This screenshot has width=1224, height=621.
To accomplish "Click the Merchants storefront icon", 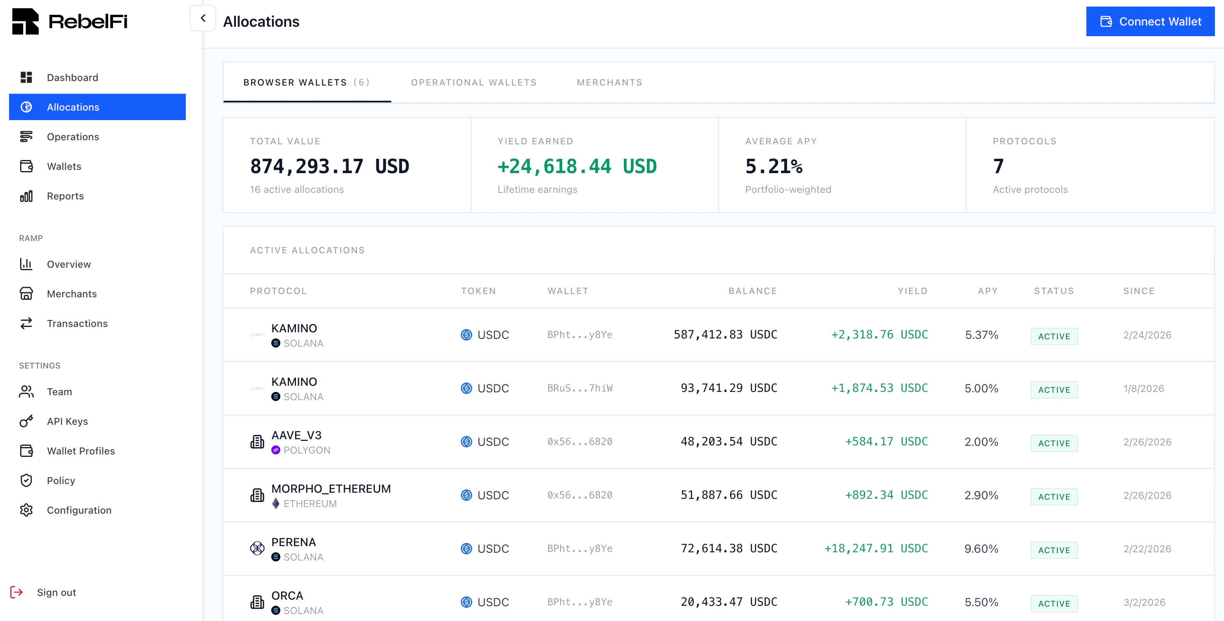I will point(26,293).
